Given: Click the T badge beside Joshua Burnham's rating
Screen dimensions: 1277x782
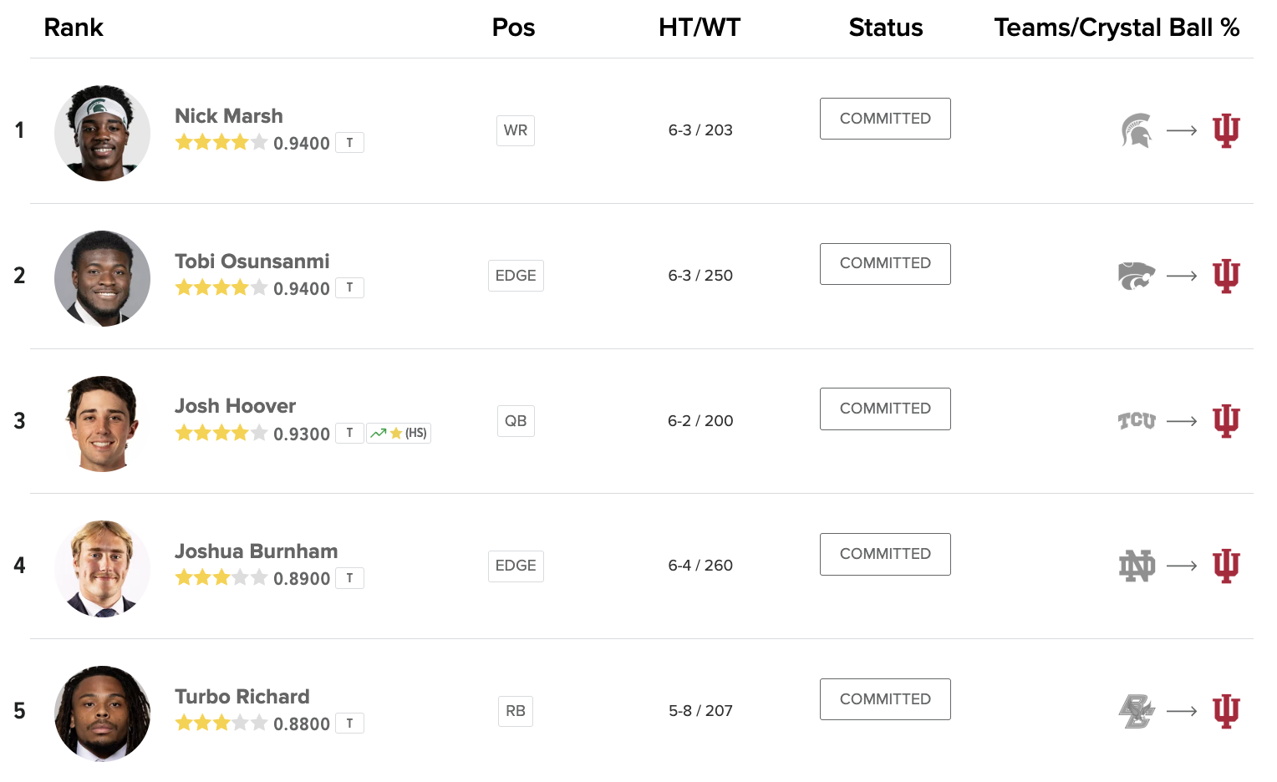Looking at the screenshot, I should click(x=349, y=578).
